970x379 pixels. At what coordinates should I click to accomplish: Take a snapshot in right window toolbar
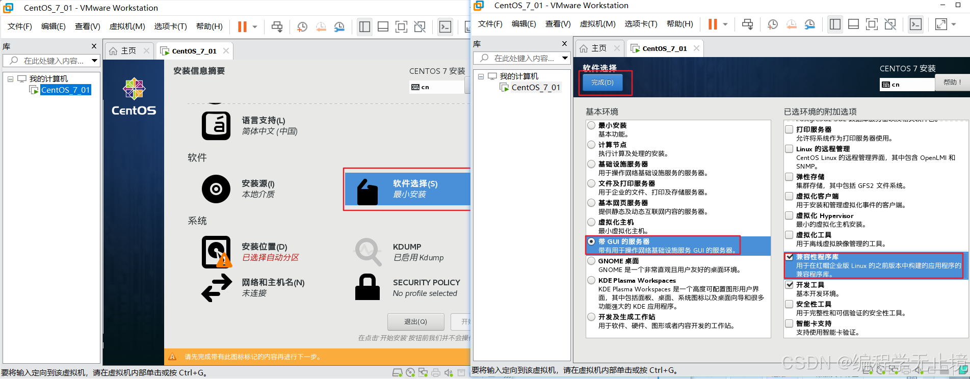coord(773,24)
